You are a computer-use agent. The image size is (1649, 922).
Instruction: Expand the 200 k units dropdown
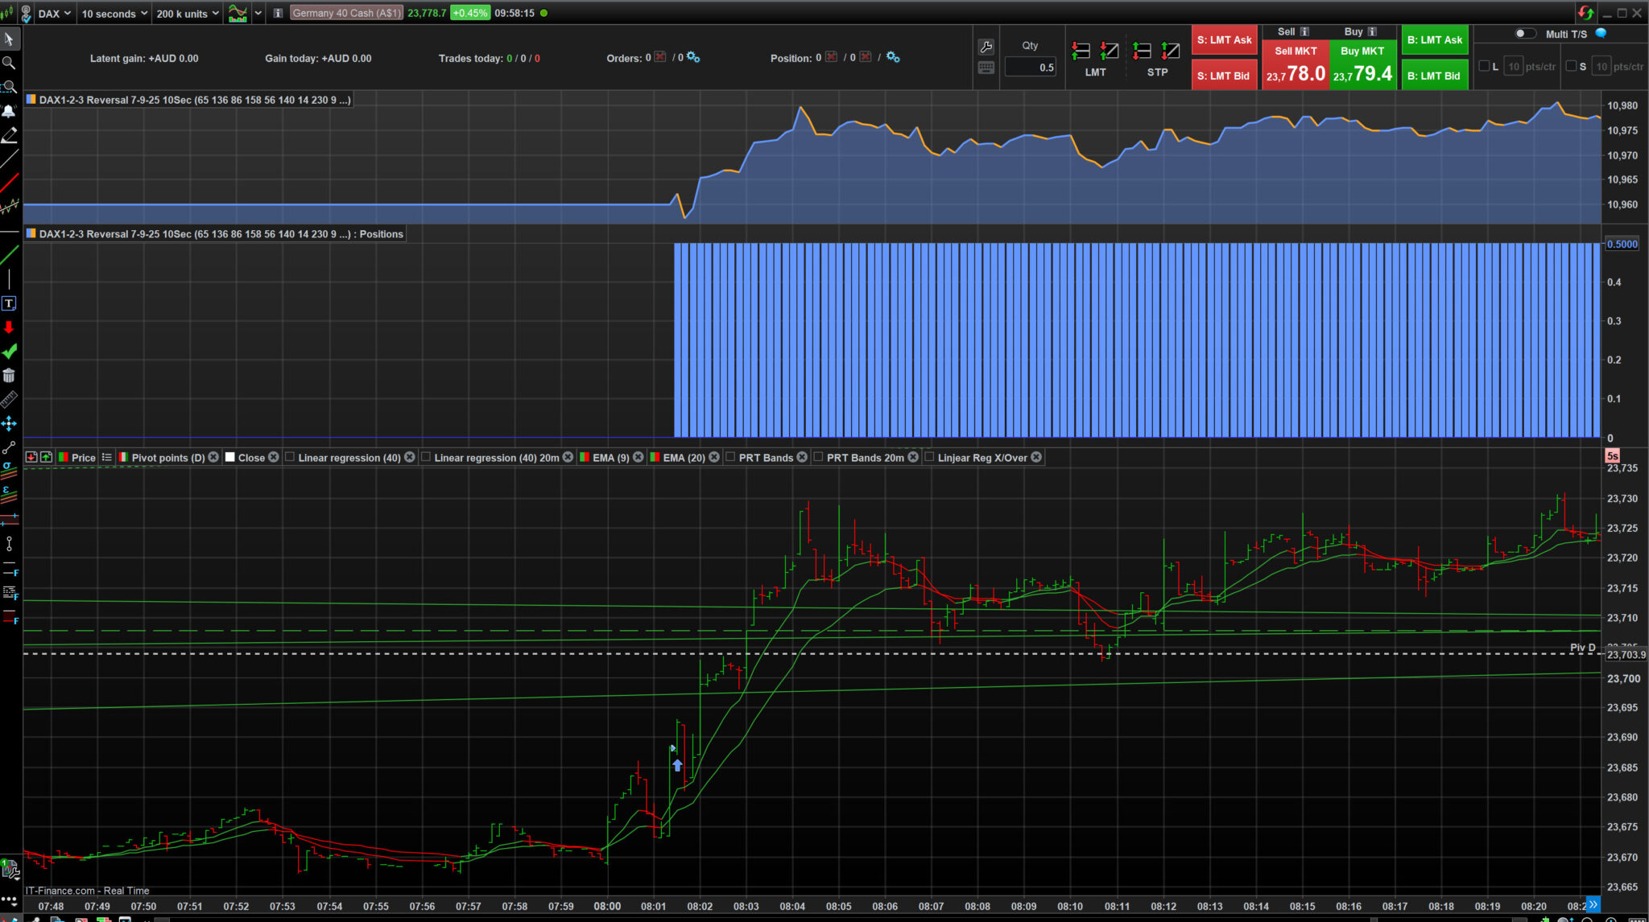coord(188,13)
